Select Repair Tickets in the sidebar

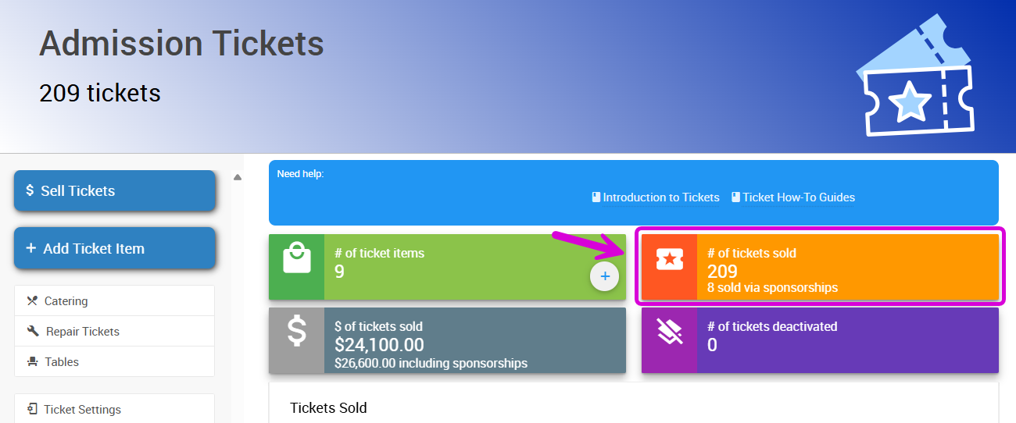(82, 332)
